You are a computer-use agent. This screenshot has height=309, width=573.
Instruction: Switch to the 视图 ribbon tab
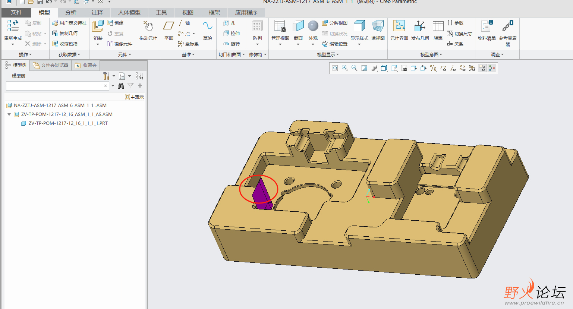(x=188, y=13)
